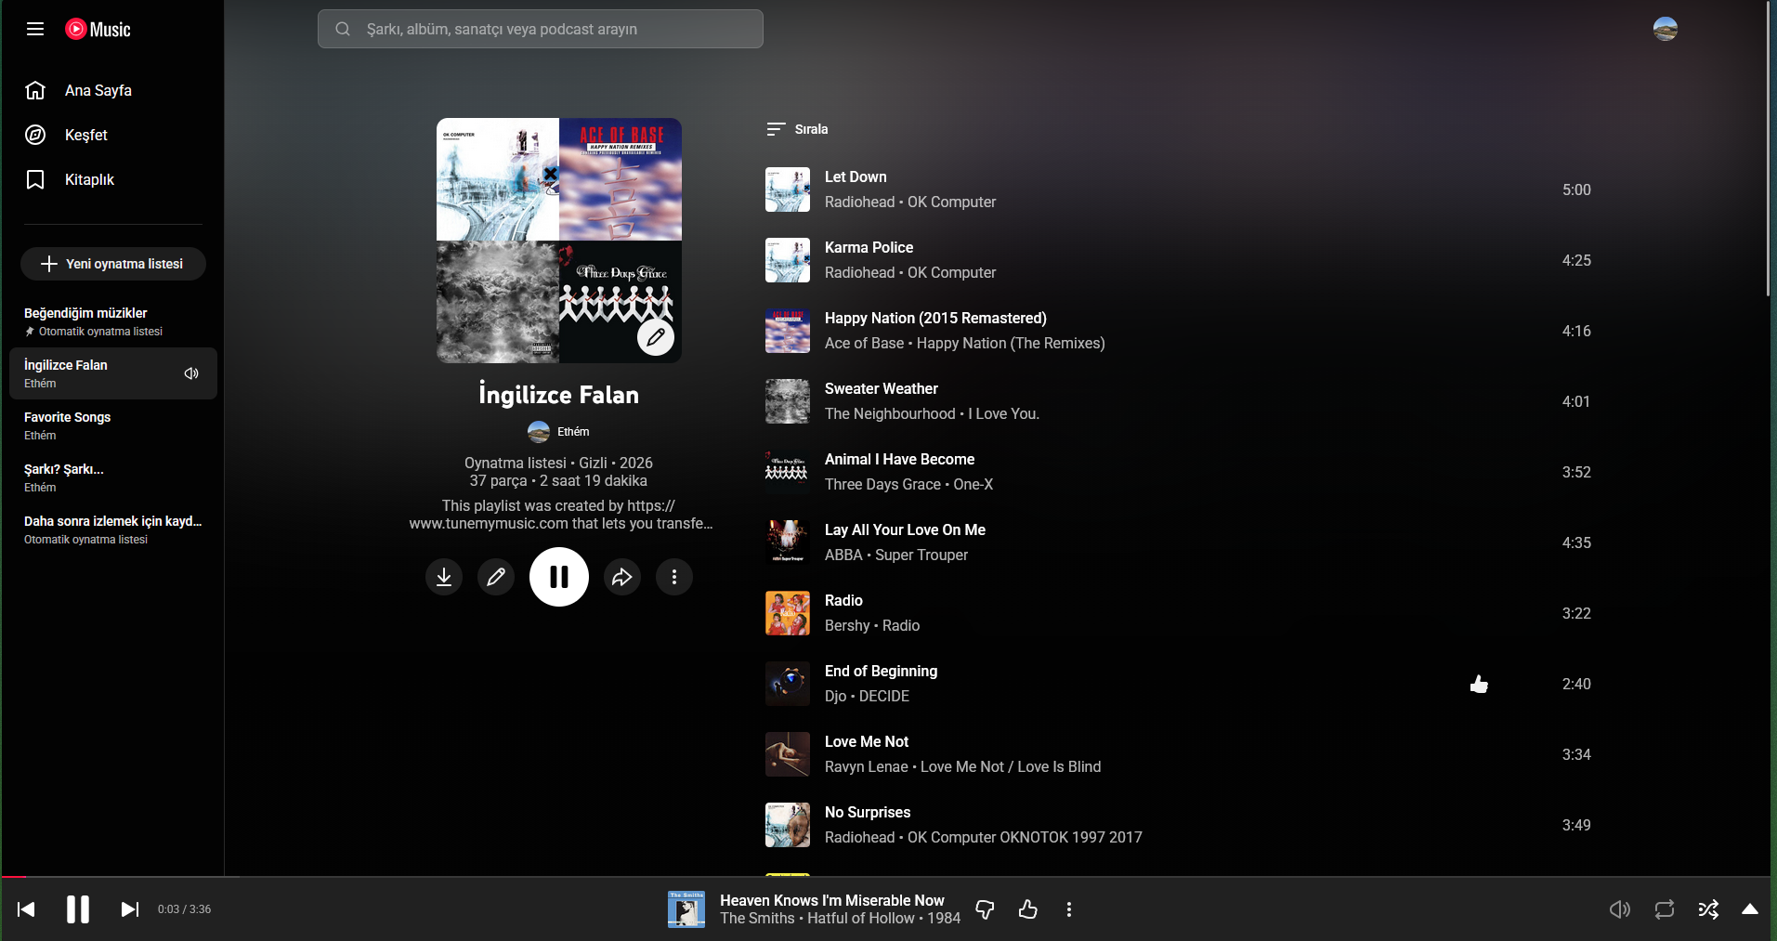The height and width of the screenshot is (941, 1777).
Task: Open Daha sonra izlemek için kaydedilenler playlist
Action: tap(112, 529)
